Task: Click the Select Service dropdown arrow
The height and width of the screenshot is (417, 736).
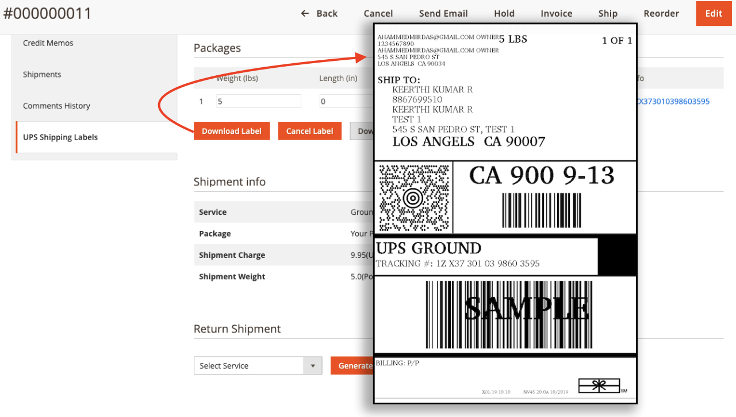Action: pos(313,366)
